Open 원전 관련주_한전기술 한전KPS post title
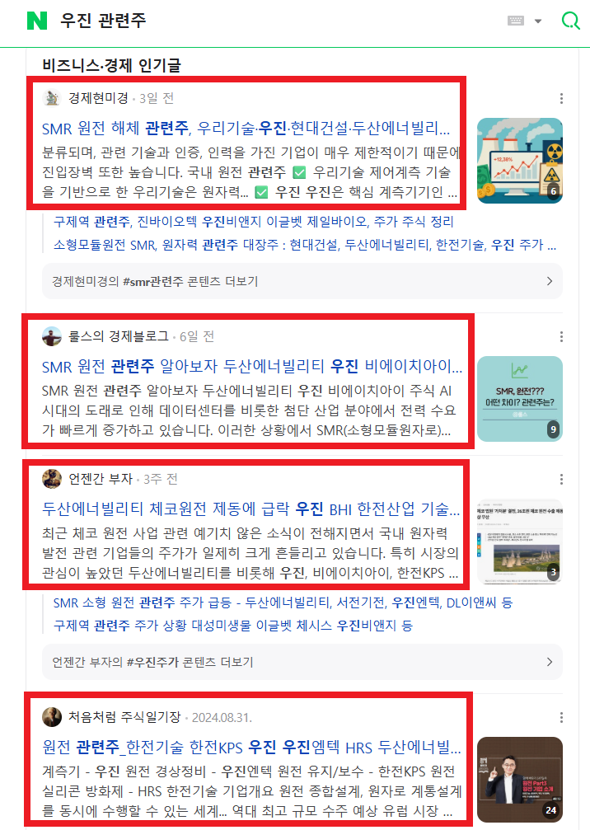 (x=252, y=748)
